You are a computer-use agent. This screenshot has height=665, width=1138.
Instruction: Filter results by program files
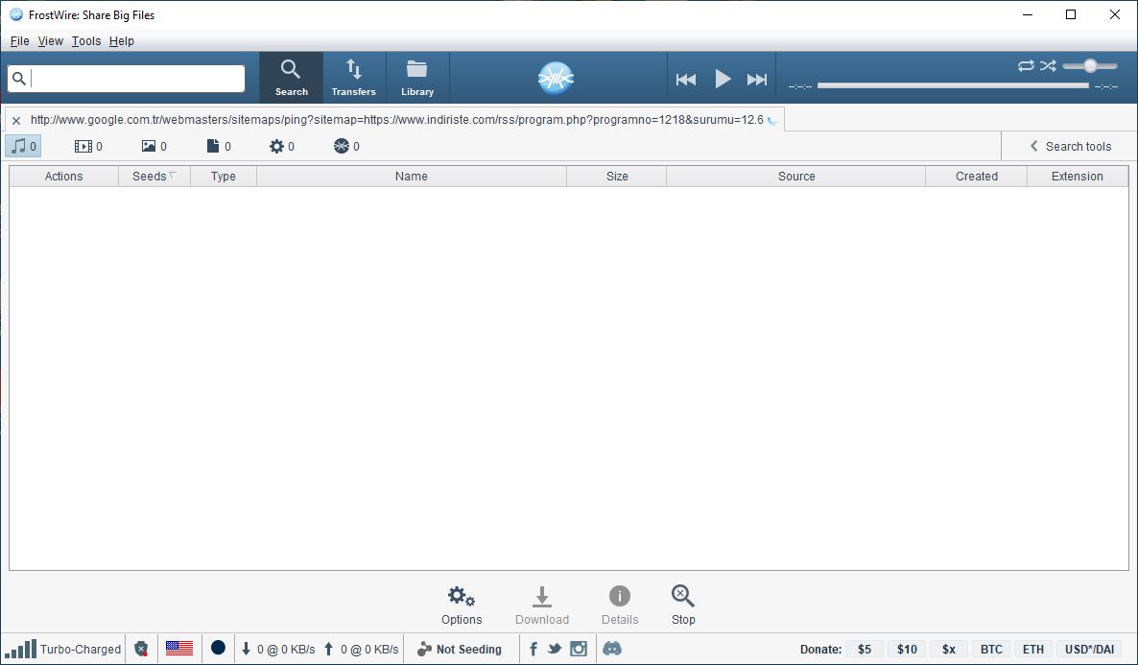281,146
